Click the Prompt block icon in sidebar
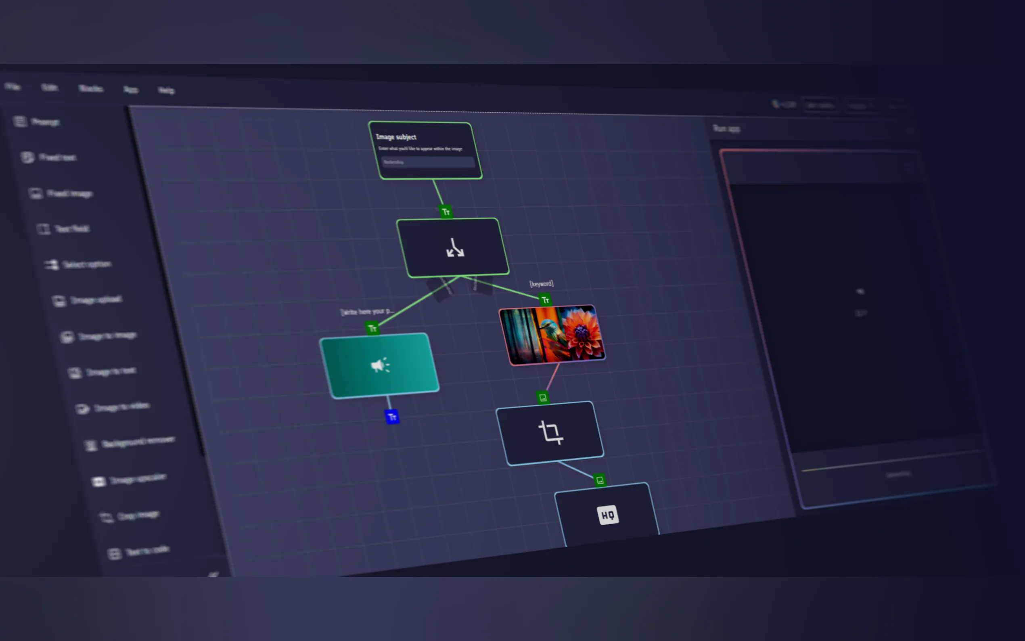 coord(20,121)
